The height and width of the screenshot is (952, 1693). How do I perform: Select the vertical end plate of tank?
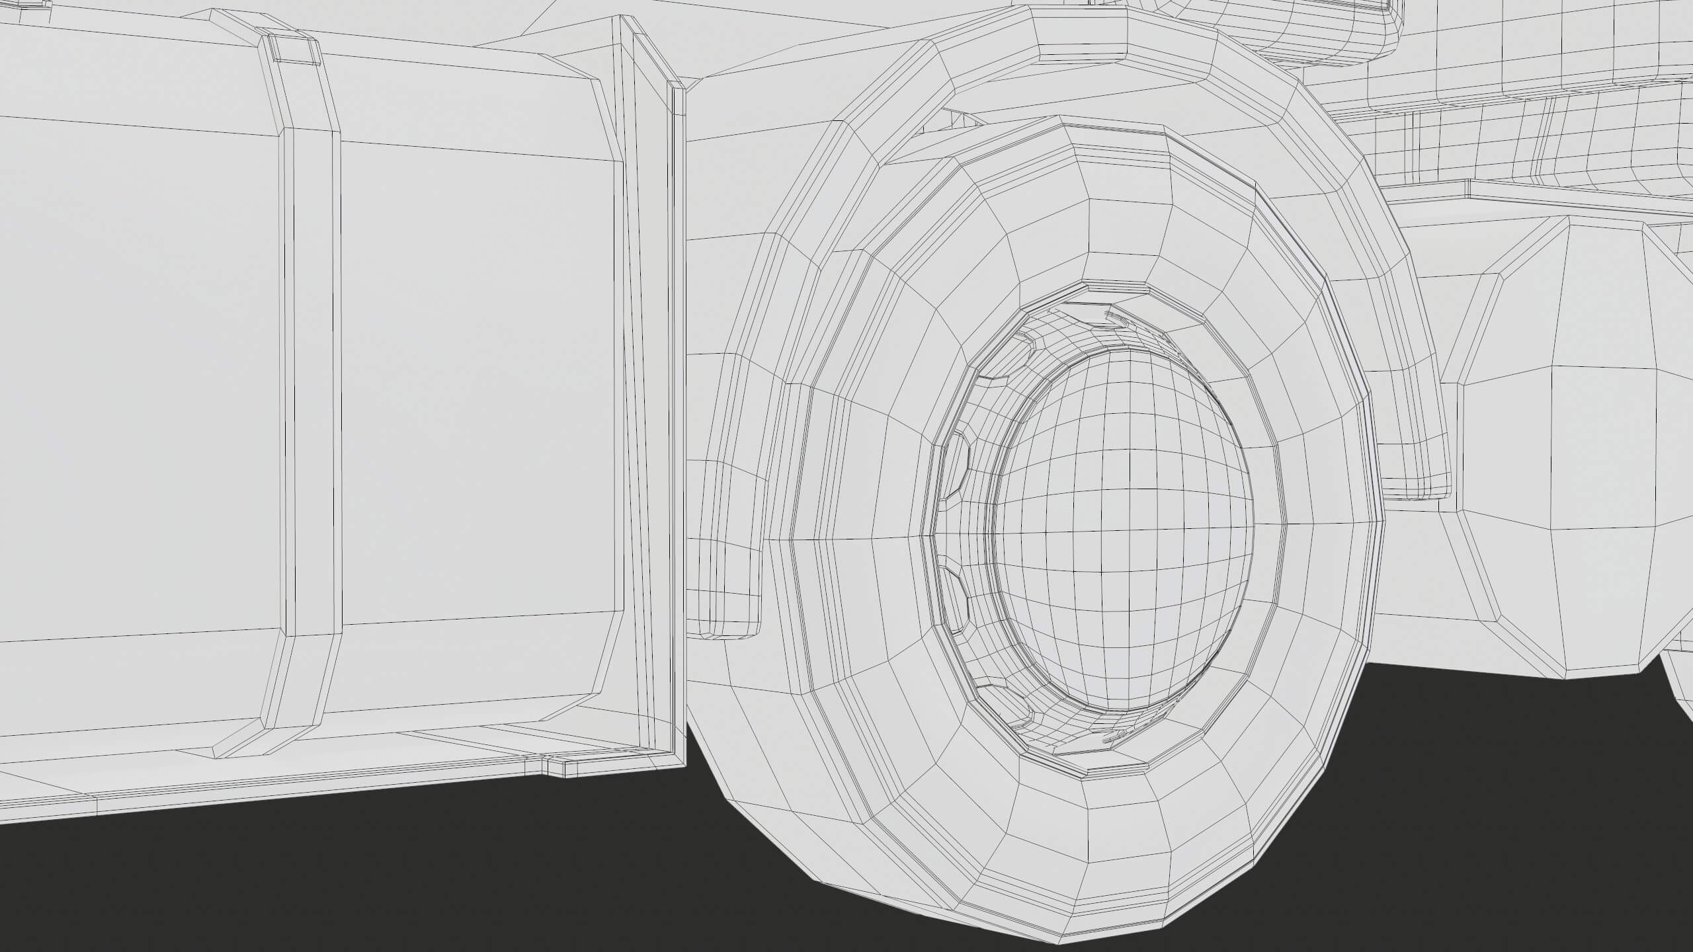click(651, 397)
